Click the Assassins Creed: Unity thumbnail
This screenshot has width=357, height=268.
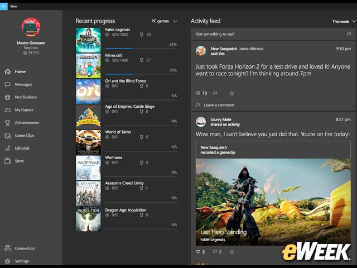click(88, 194)
